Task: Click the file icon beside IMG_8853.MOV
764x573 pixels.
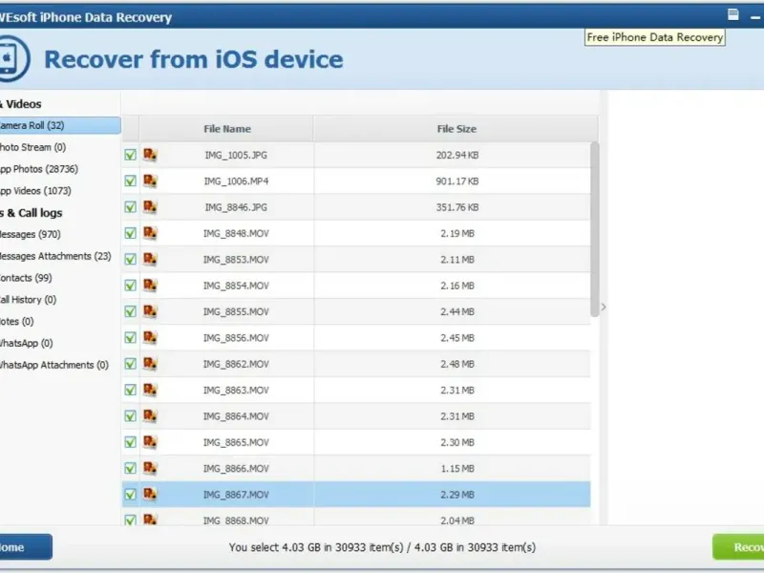Action: [x=150, y=259]
